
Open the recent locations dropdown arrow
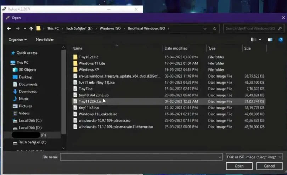25,28
